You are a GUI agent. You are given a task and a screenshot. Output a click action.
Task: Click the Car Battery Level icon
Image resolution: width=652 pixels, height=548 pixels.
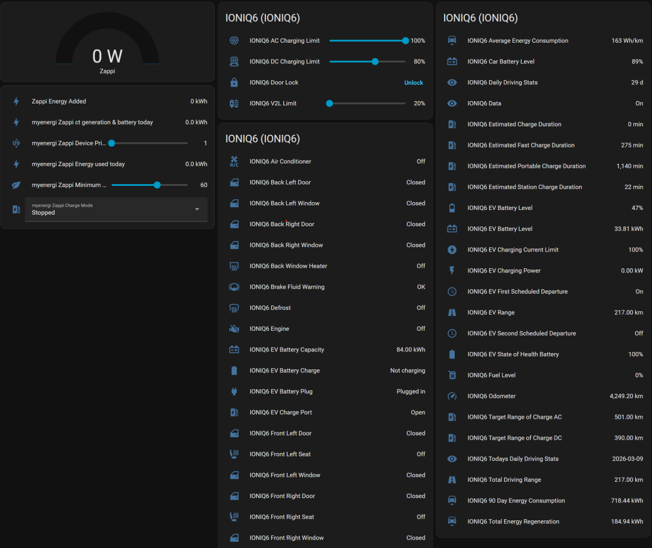point(452,61)
